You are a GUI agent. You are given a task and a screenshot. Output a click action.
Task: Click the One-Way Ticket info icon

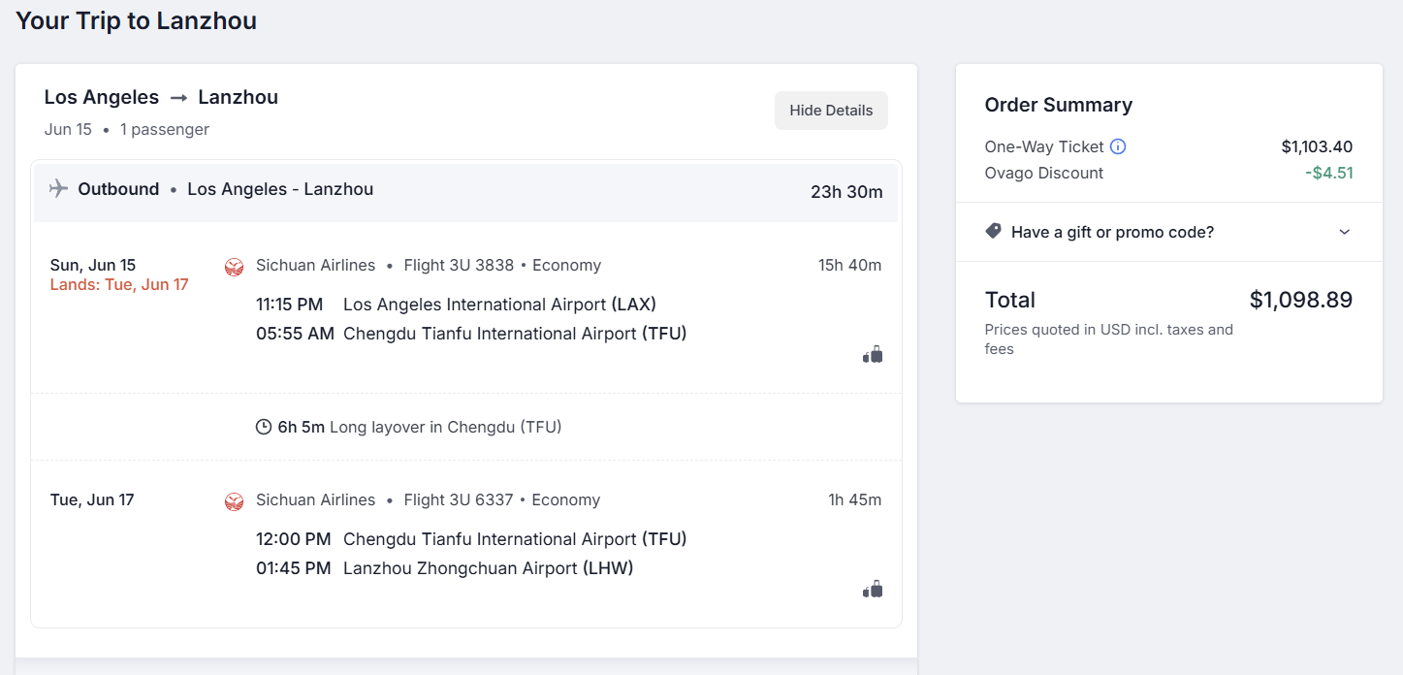(x=1118, y=147)
